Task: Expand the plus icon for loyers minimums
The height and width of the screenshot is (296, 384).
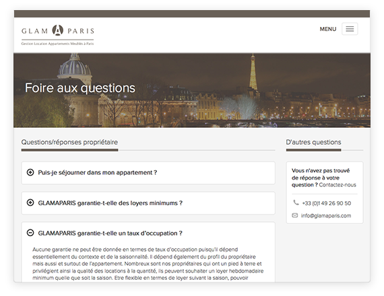Action: [x=30, y=202]
